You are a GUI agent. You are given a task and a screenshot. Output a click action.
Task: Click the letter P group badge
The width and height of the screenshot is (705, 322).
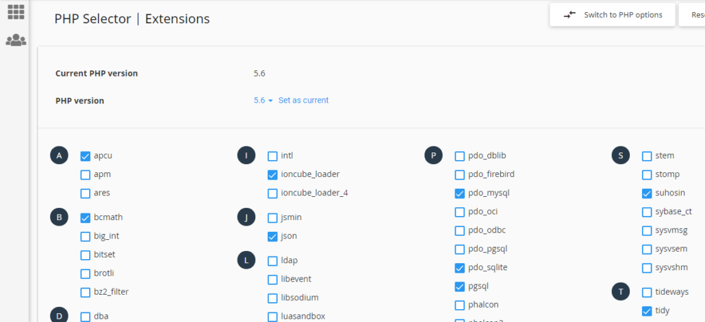click(433, 156)
